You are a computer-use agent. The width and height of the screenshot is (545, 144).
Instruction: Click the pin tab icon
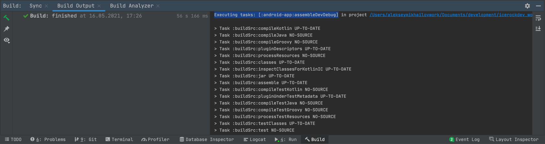6,29
